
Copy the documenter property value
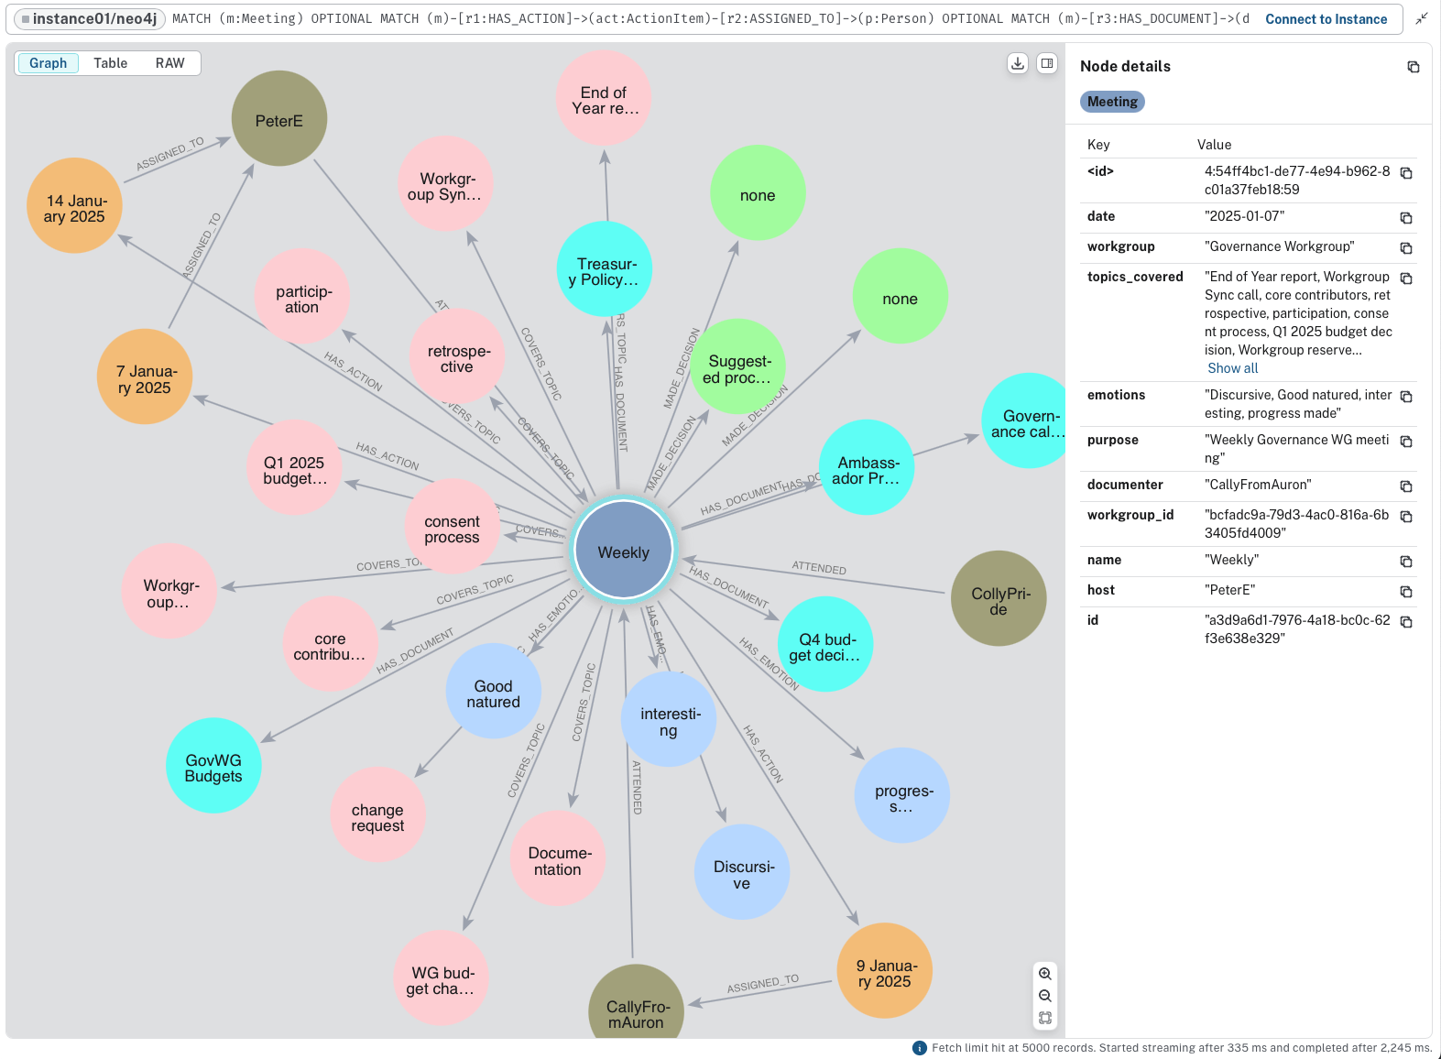[1406, 486]
